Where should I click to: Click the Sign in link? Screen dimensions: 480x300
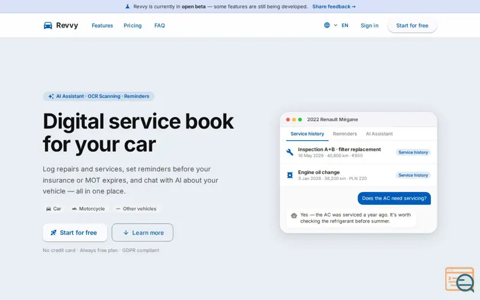369,26
